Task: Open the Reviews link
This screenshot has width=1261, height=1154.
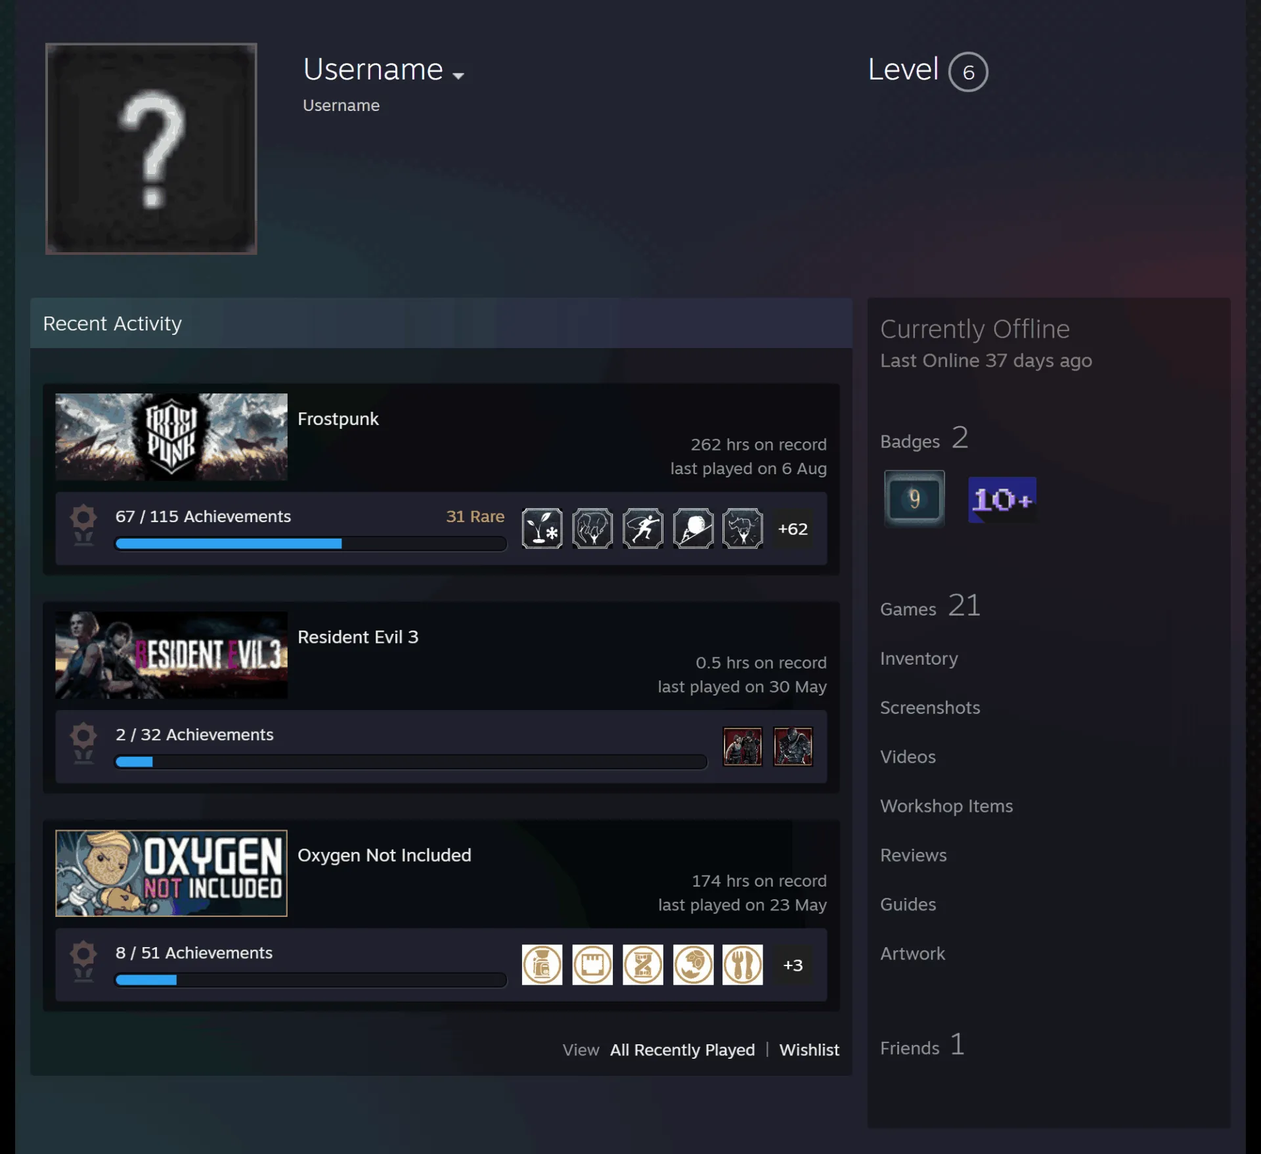Action: coord(914,855)
